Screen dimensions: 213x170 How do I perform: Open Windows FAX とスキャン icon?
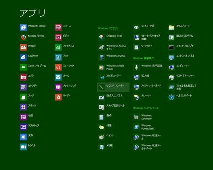102,47
